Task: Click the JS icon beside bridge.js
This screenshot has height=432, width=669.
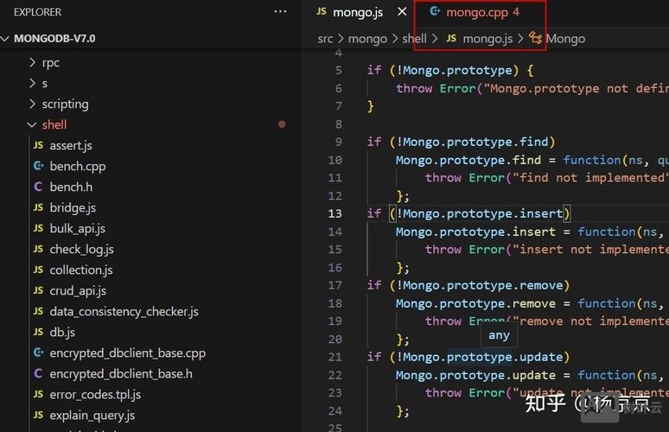Action: 38,207
